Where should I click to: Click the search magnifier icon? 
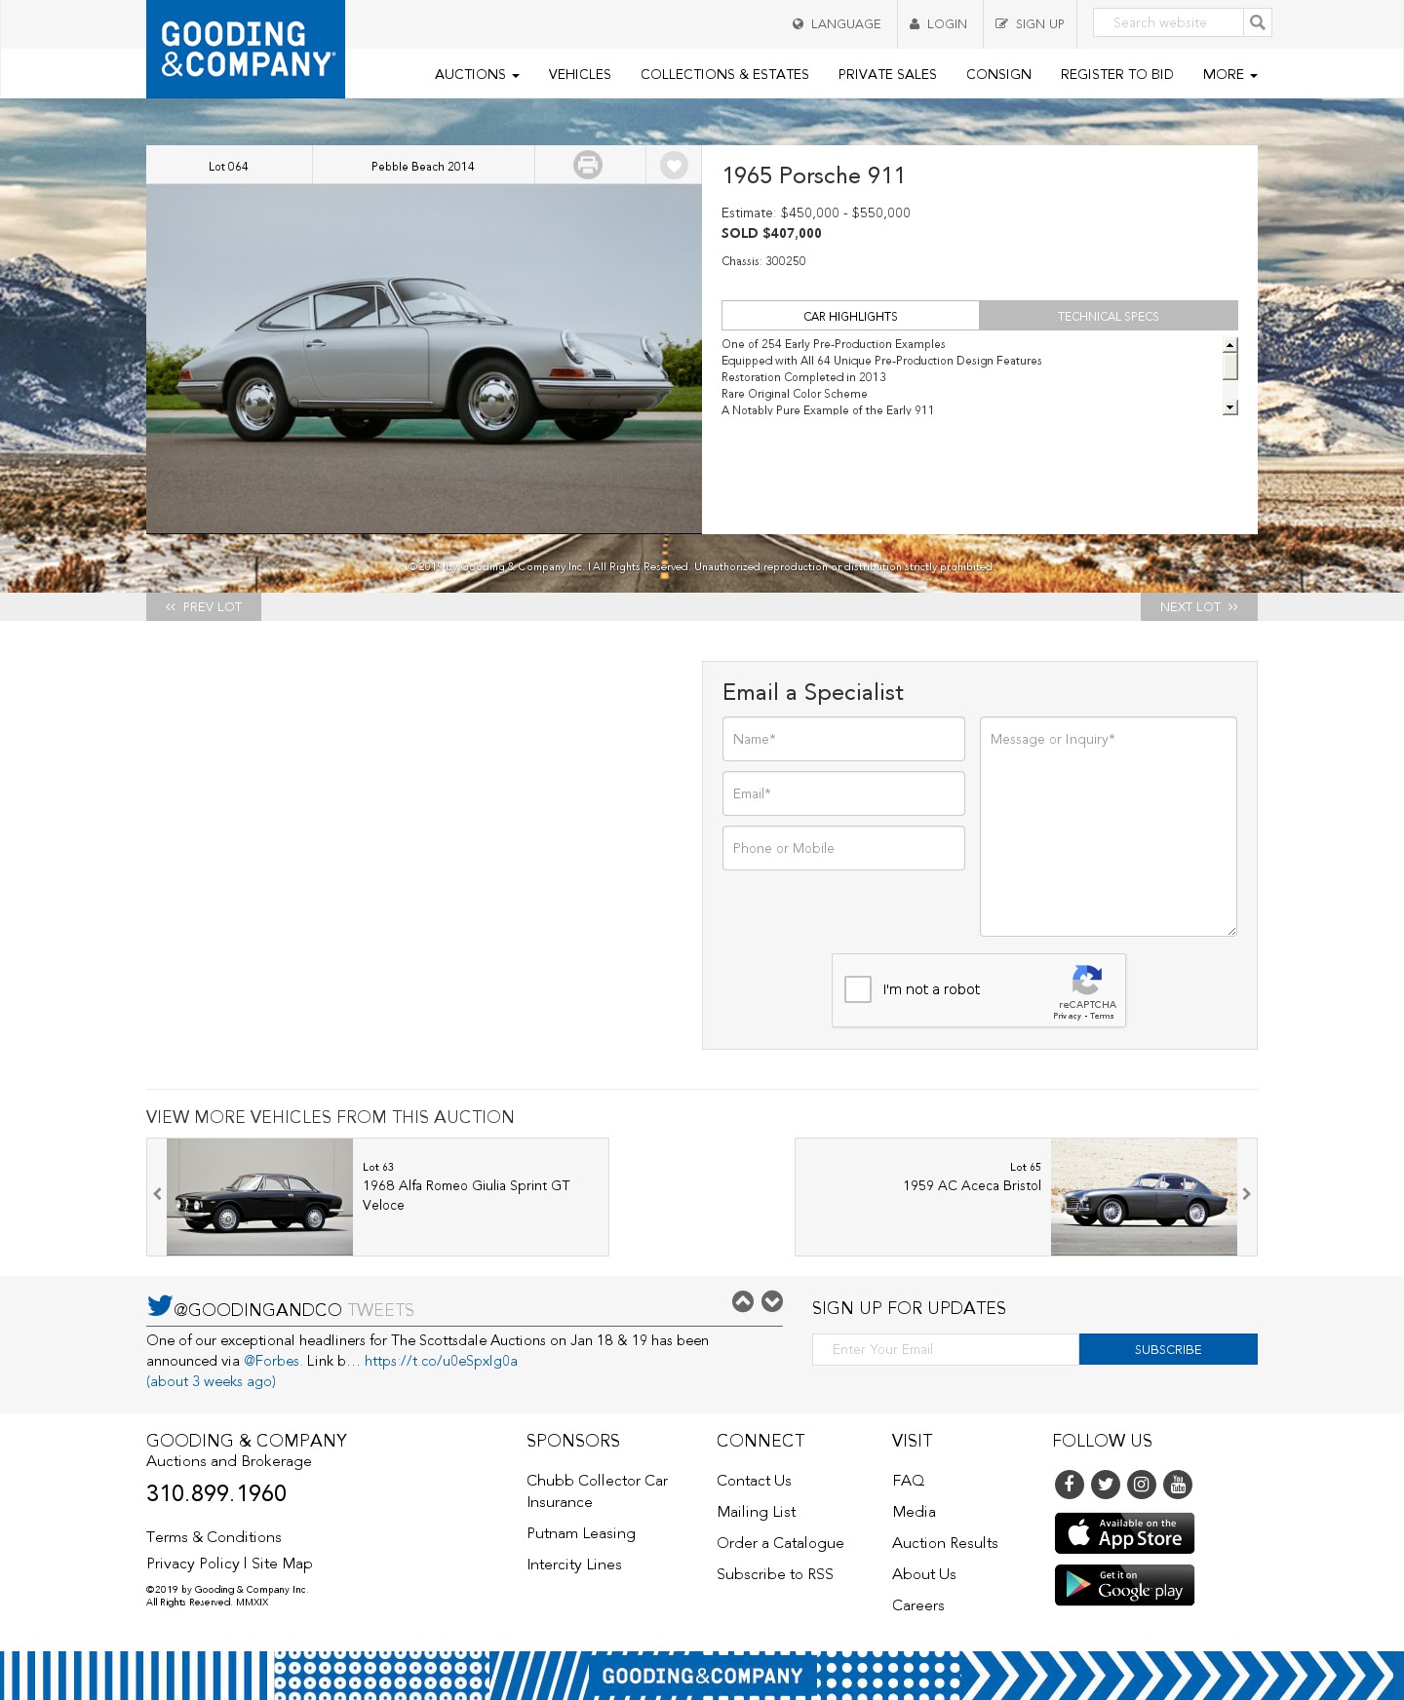(x=1258, y=22)
